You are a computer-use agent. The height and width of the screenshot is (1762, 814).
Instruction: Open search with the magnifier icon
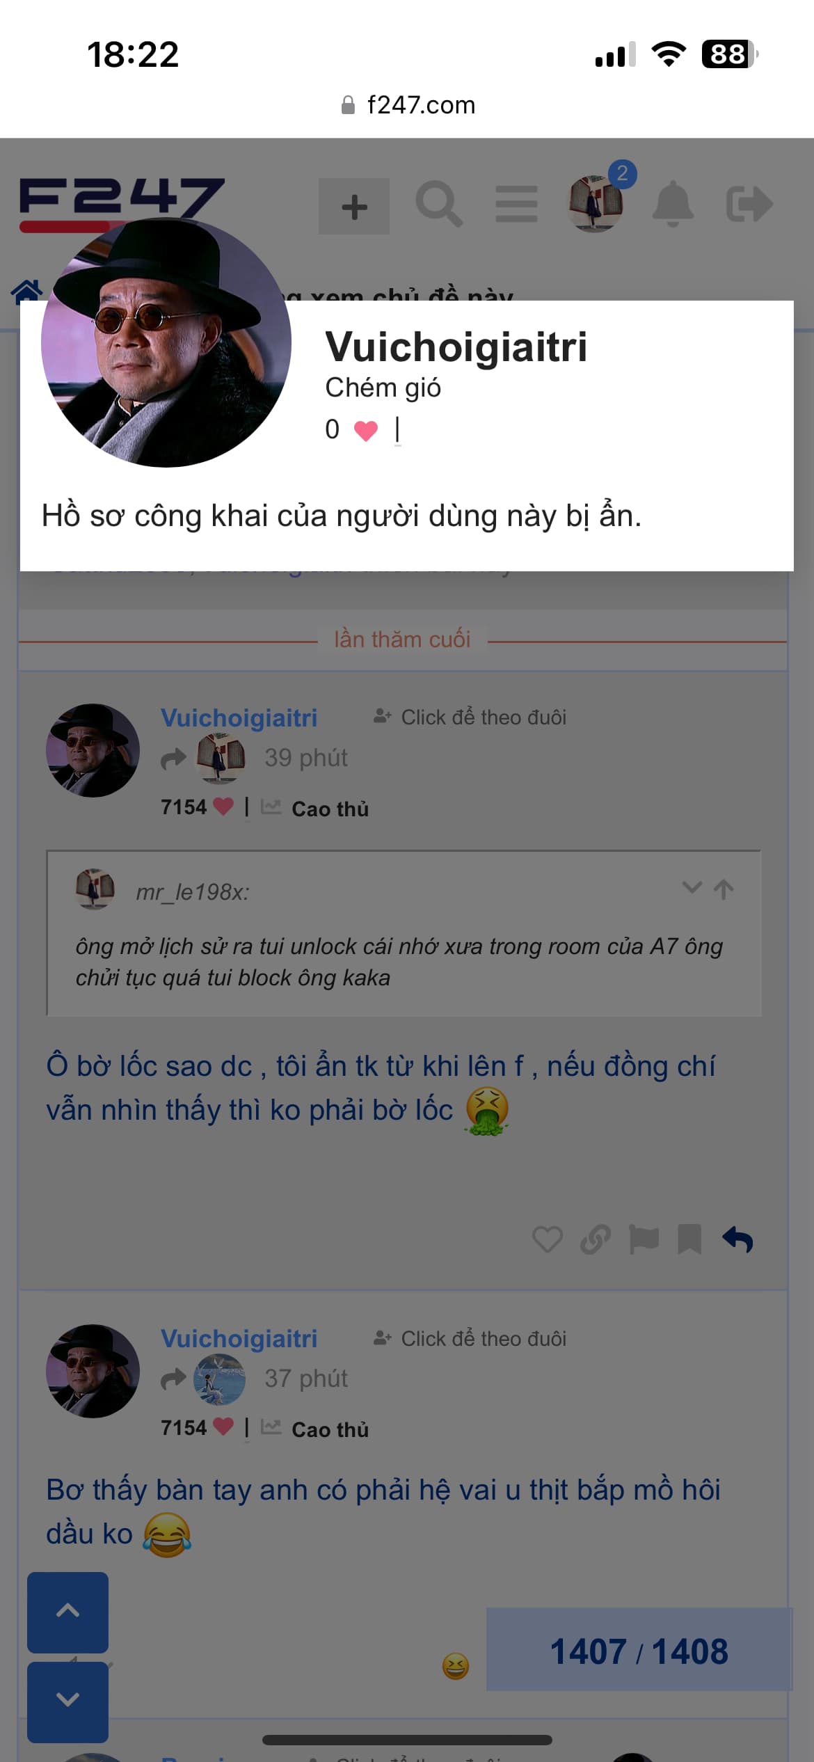click(439, 205)
